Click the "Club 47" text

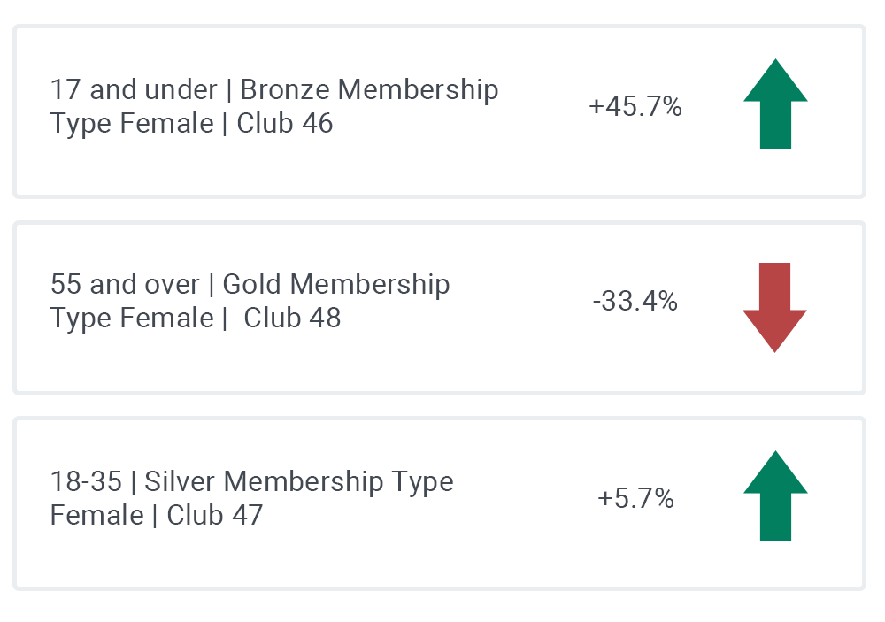tap(215, 515)
